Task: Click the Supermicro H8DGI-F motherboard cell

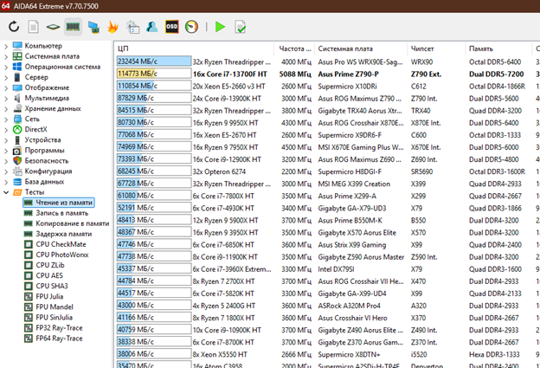Action: pyautogui.click(x=350, y=171)
